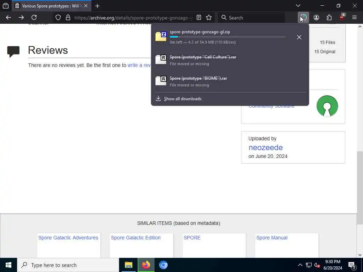The width and height of the screenshot is (363, 272).
Task: Click the spore-prototype-gonzago-gl.zip file icon
Action: tap(161, 37)
